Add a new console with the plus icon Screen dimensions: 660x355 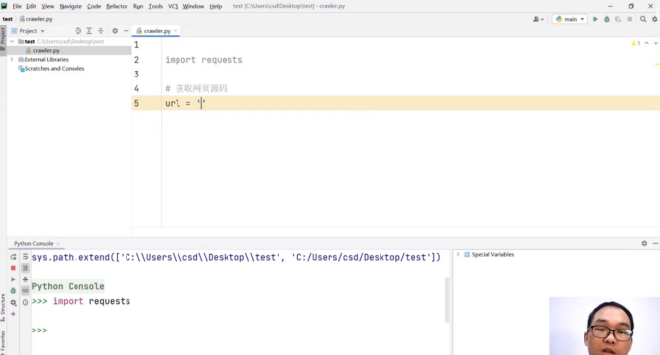(13, 314)
